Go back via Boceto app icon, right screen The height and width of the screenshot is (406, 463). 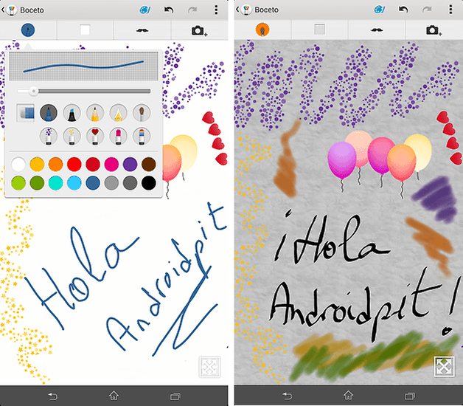click(x=244, y=10)
